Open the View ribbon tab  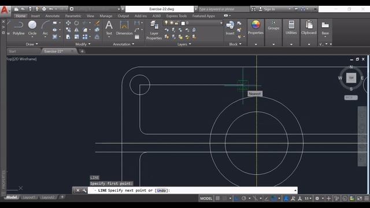(90, 16)
